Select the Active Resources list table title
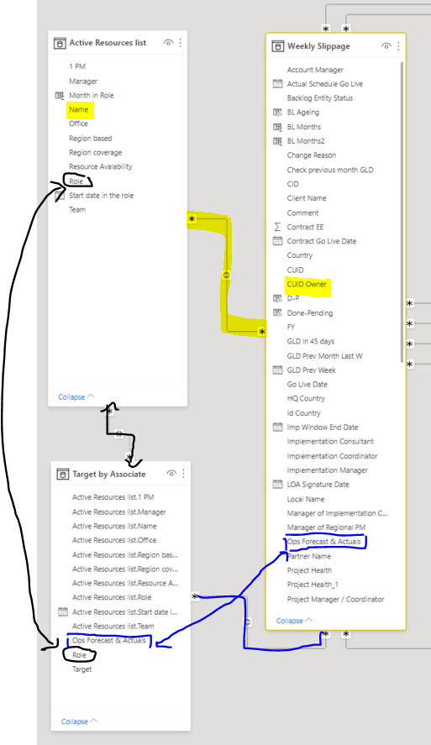 (x=108, y=43)
